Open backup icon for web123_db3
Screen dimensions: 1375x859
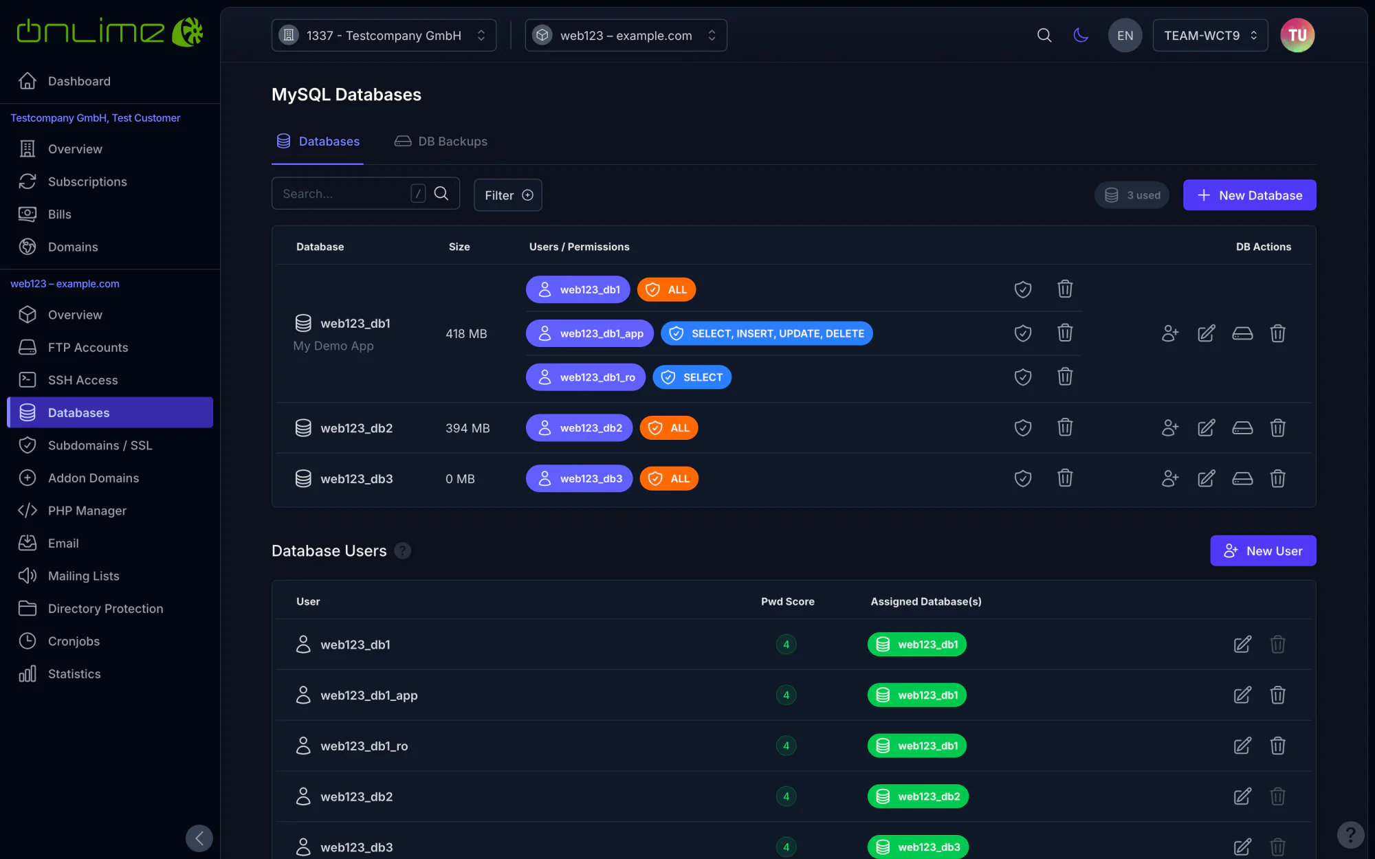1242,479
